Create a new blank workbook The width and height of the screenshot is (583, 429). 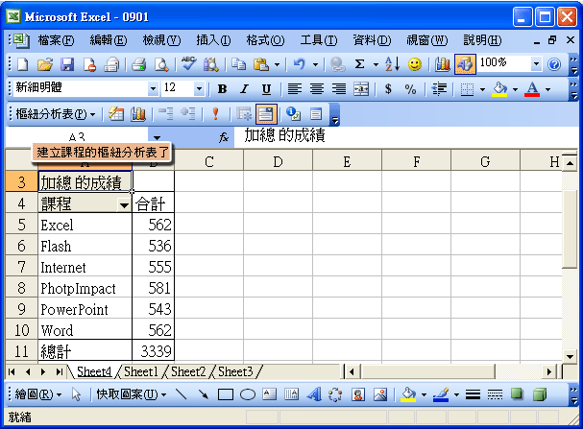pos(23,64)
